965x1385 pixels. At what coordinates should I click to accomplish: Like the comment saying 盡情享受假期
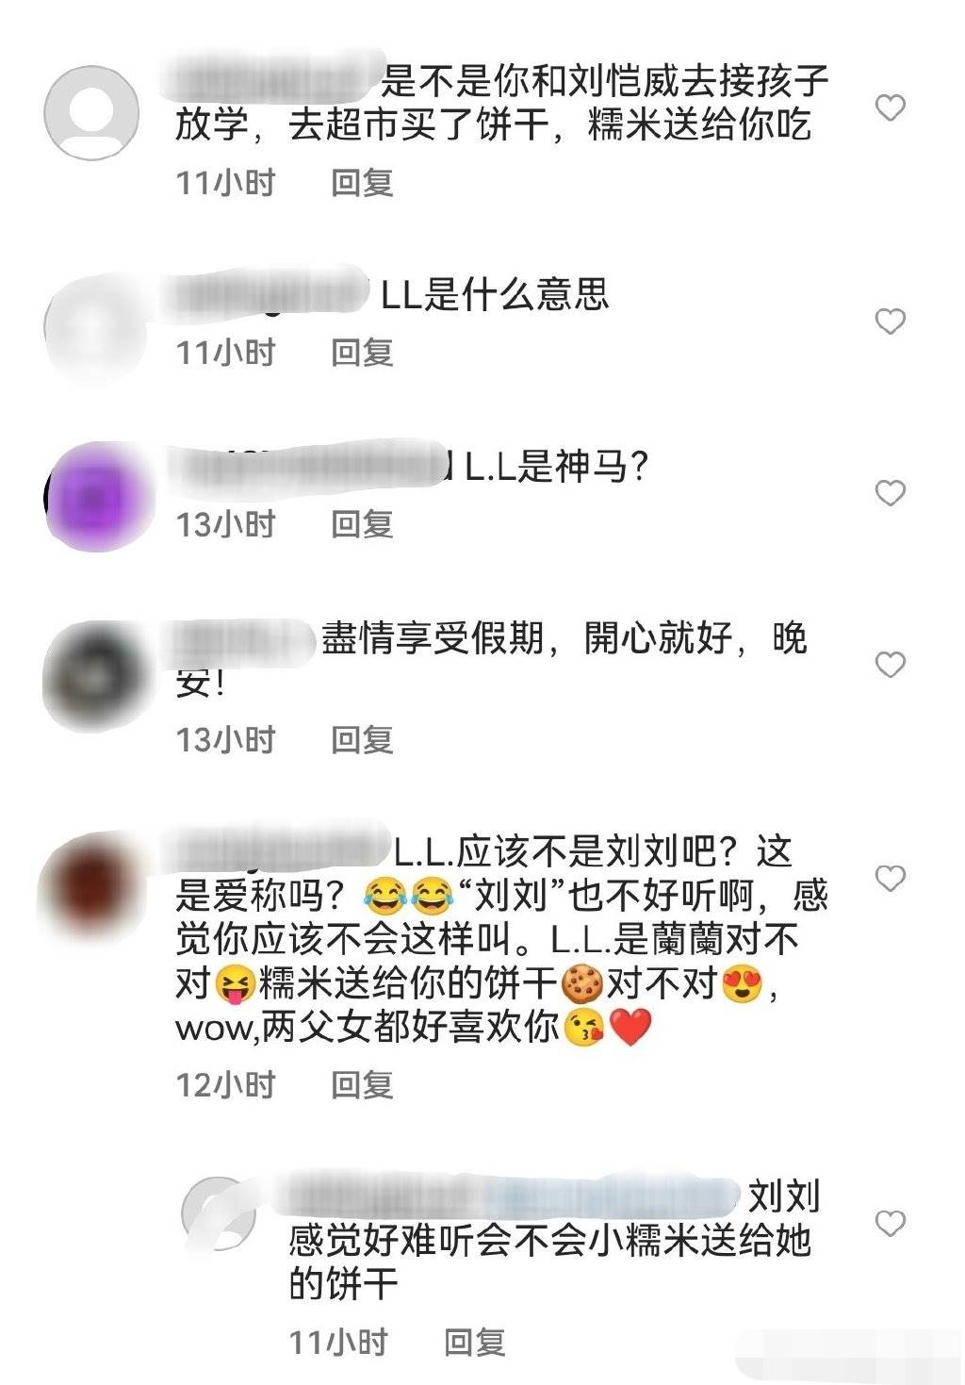click(x=890, y=665)
